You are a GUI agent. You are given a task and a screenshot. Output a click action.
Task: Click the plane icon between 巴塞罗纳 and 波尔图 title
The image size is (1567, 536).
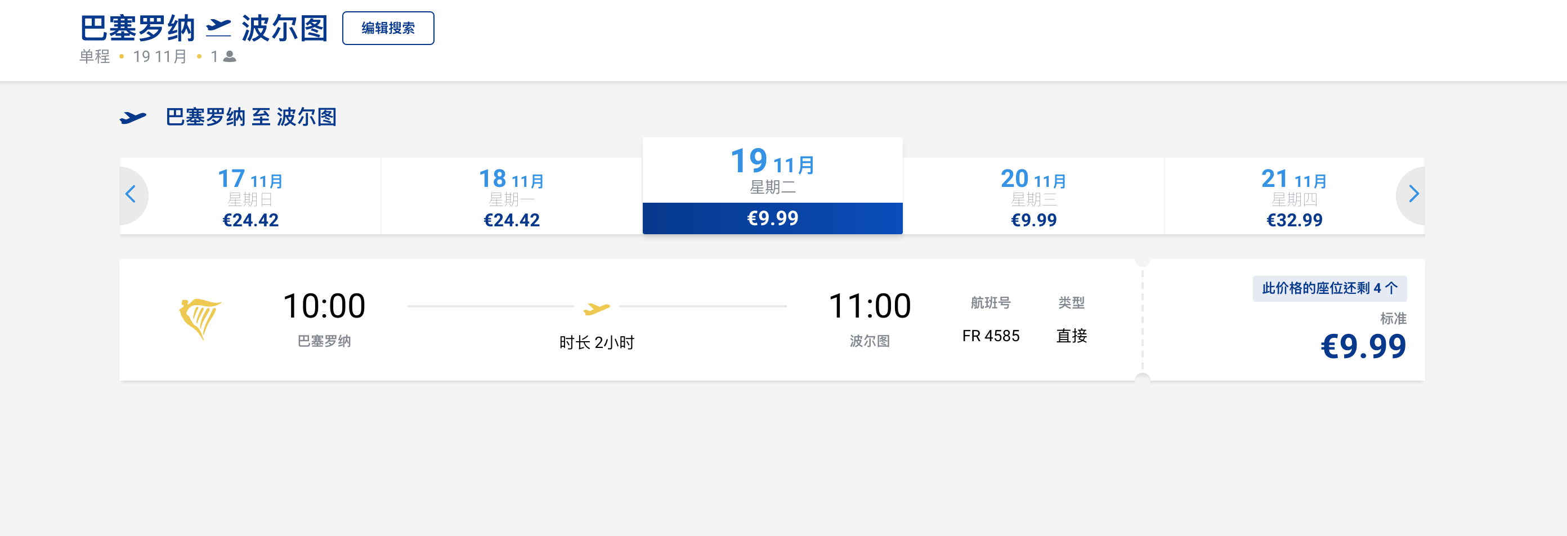click(218, 28)
